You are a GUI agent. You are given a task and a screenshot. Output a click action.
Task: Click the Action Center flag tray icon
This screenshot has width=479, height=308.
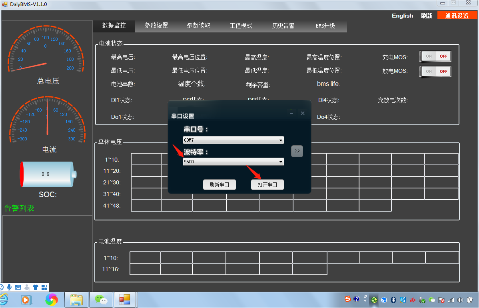point(441,300)
